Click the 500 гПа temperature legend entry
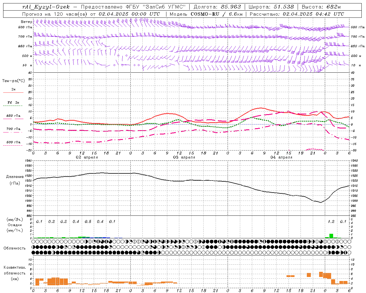The image size is (366, 293). (13, 142)
